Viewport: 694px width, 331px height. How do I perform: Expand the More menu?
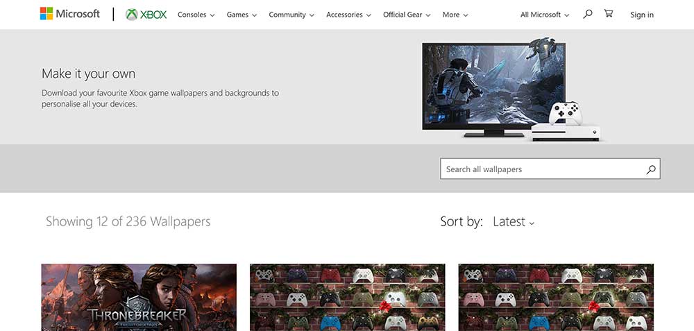coord(455,15)
